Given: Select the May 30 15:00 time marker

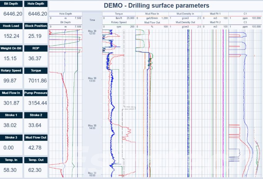Looking at the screenshot, I should tap(92, 174).
